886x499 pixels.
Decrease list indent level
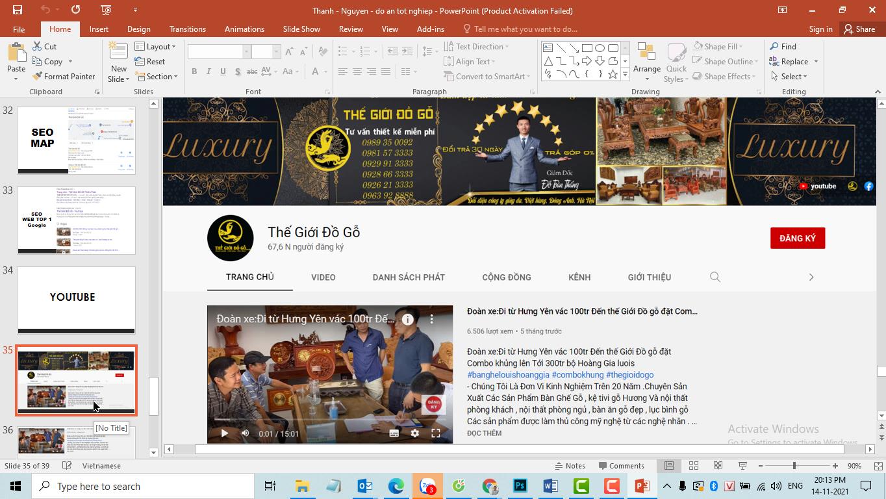pyautogui.click(x=393, y=51)
